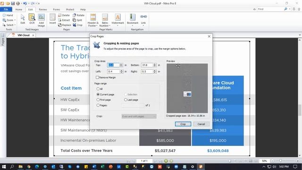Select the Pages: range radio button
Screen dimensions: 302x170
coord(98,105)
